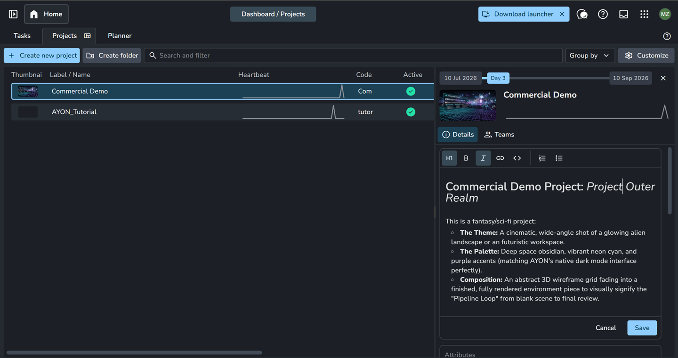Sort by the Code column header
The image size is (678, 358).
[364, 75]
